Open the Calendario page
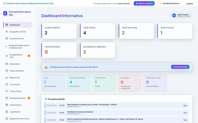 (18, 64)
